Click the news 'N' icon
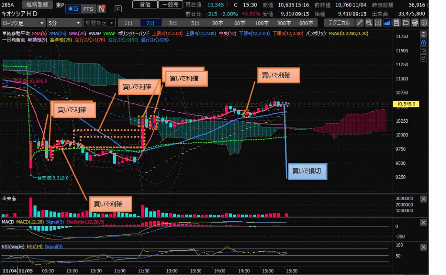The image size is (446, 275). (x=101, y=8)
